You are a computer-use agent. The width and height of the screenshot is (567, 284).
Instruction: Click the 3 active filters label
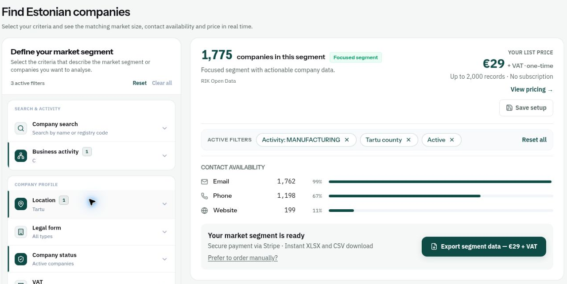[x=27, y=83]
